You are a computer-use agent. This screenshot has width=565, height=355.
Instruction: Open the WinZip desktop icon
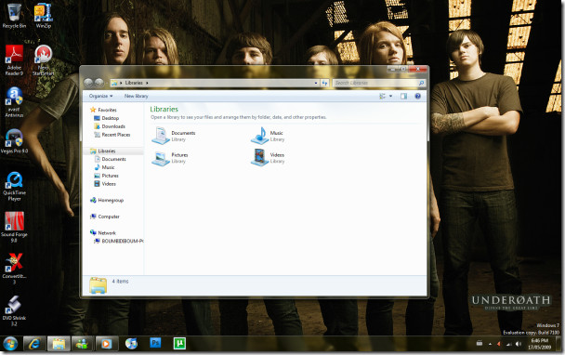(44, 15)
